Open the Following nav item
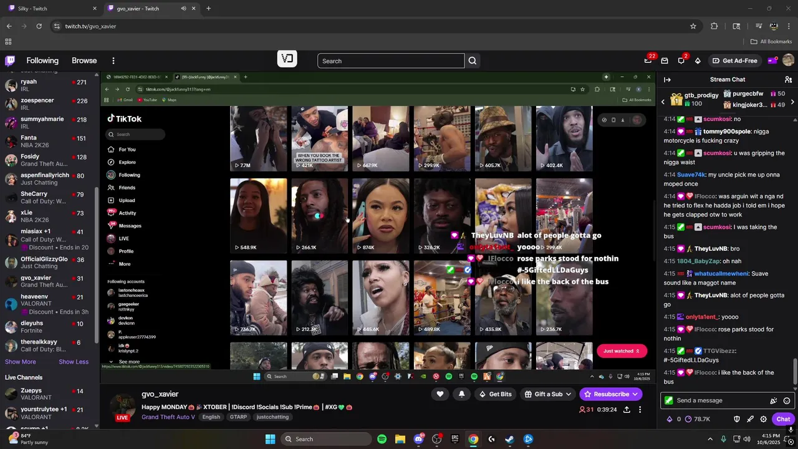Screen dimensions: 798x449 click(42, 60)
